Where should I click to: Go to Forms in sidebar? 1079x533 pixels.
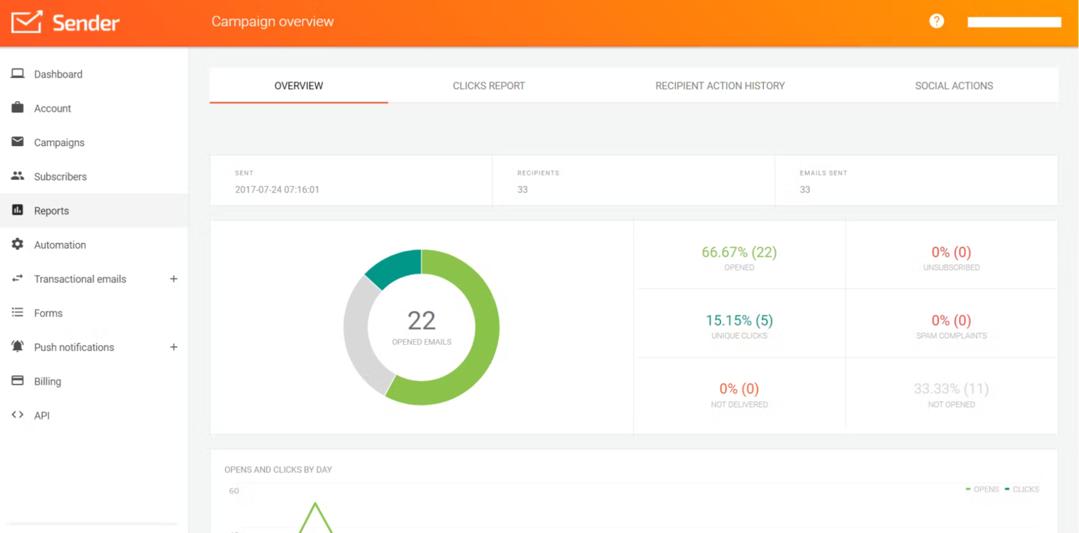tap(48, 313)
